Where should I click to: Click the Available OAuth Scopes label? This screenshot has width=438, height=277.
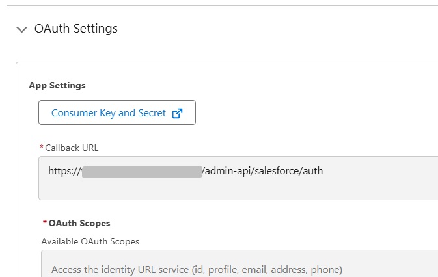90,241
